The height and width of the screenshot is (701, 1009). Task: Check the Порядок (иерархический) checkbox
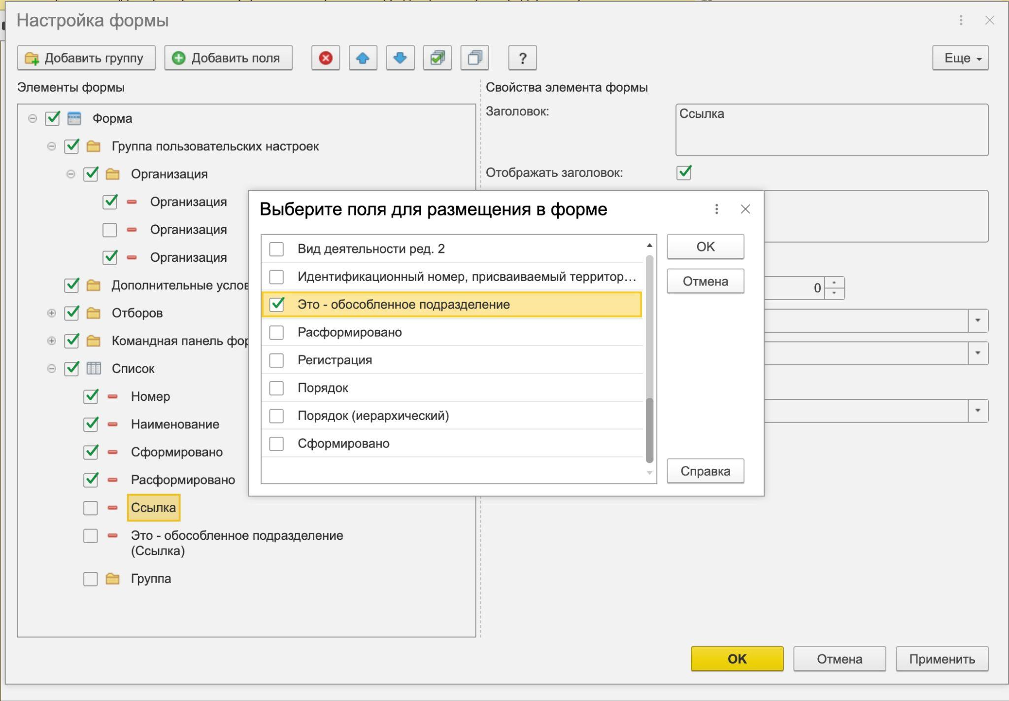276,416
